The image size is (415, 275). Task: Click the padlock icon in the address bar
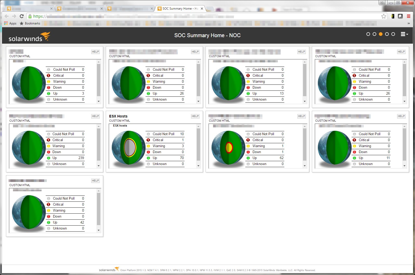(x=30, y=16)
